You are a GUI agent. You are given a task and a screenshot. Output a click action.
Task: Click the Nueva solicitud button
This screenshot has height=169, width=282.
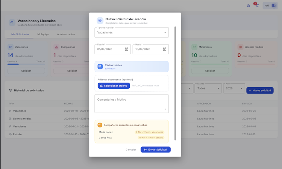(260, 91)
